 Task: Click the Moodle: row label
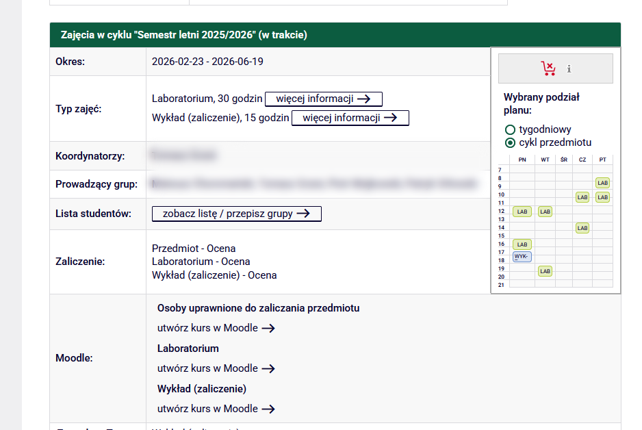point(74,358)
